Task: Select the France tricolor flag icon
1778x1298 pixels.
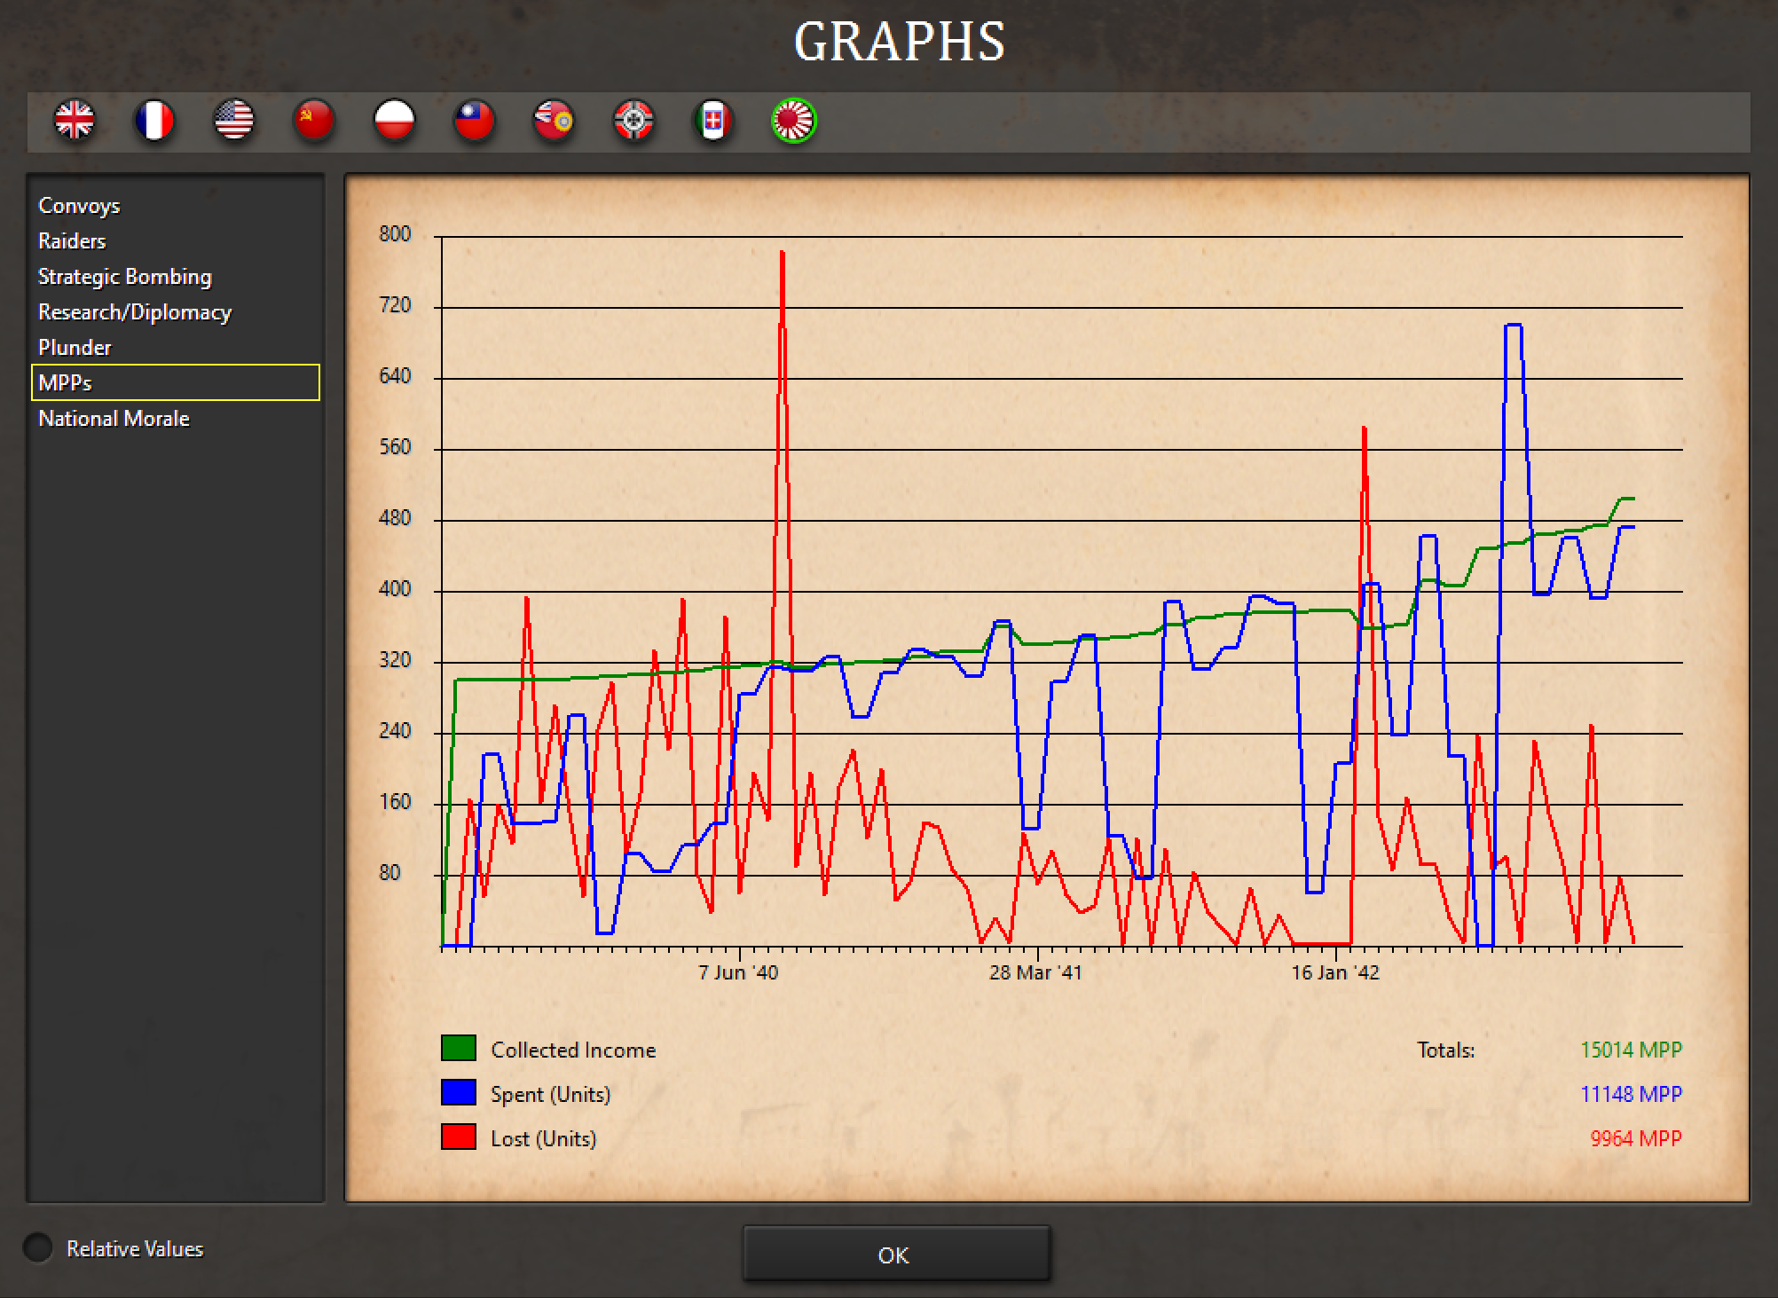Action: click(x=154, y=120)
